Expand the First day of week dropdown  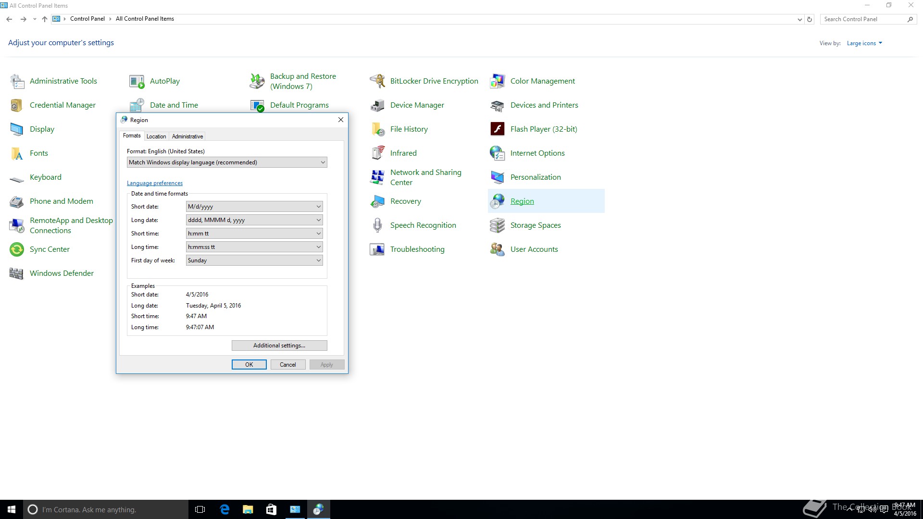254,260
